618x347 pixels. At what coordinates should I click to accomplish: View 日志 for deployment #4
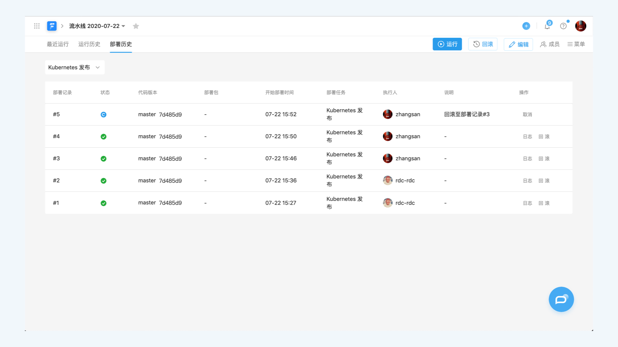point(527,137)
